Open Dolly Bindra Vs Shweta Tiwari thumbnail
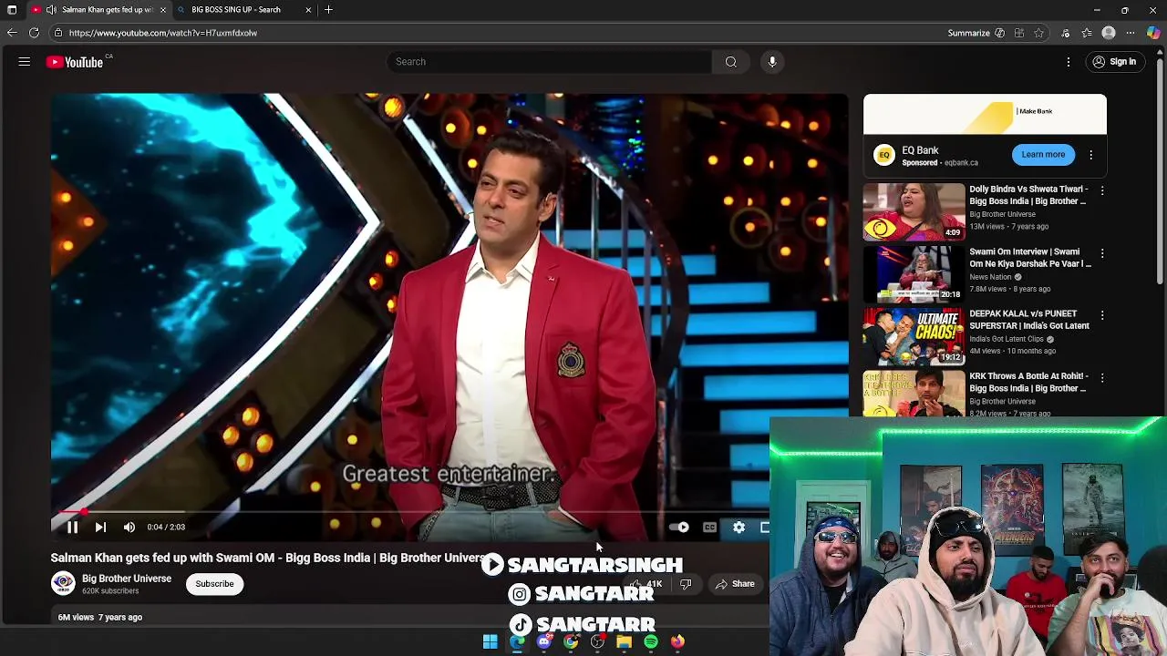Viewport: 1167px width, 656px height. click(914, 211)
